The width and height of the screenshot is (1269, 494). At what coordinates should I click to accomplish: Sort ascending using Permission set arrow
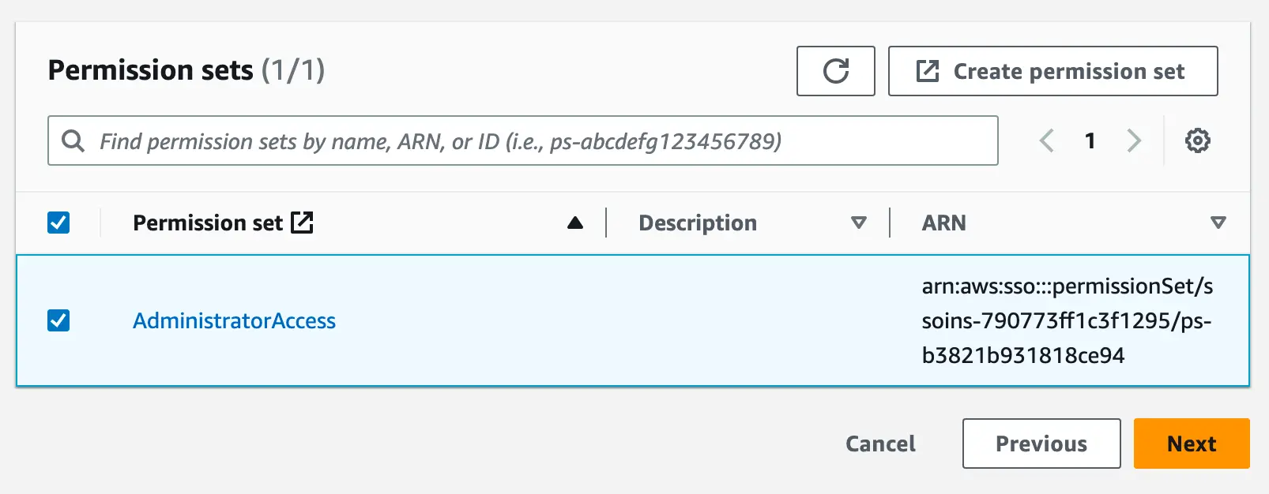tap(575, 223)
